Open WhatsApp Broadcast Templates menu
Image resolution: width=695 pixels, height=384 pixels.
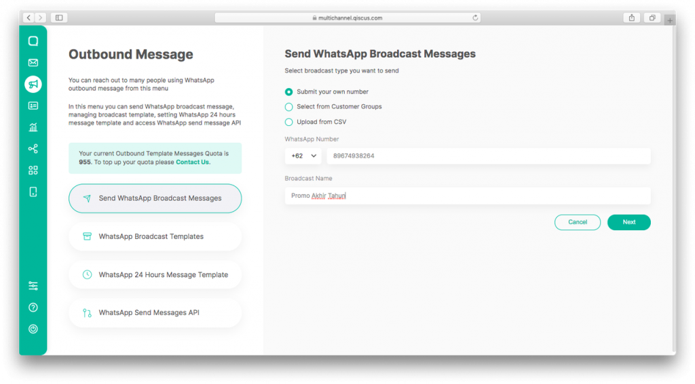pyautogui.click(x=155, y=236)
